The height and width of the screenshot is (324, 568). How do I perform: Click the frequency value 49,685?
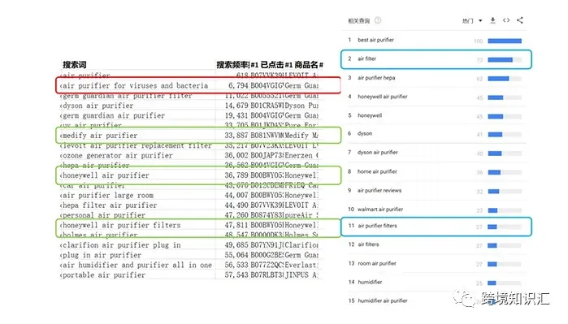236,245
